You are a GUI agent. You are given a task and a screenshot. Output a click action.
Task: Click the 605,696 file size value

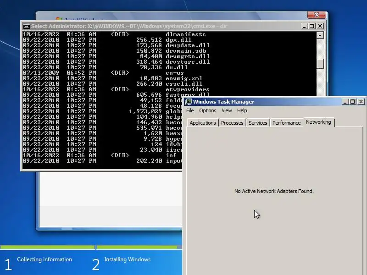149,95
